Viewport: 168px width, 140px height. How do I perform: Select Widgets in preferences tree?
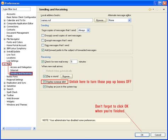11,102
